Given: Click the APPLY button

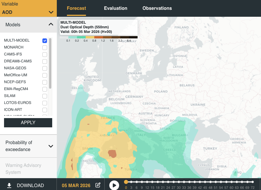Looking at the screenshot, I should click(28, 123).
